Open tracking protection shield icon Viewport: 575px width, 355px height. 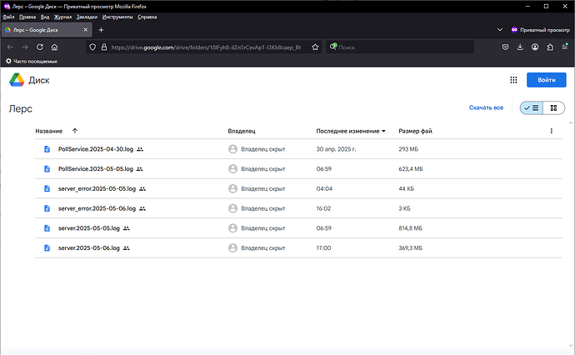[x=92, y=47]
